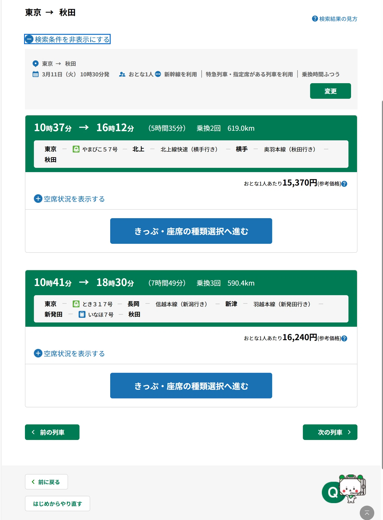Click the passengers icon beside おとな1人
Screen dimensions: 383x520
(122, 74)
